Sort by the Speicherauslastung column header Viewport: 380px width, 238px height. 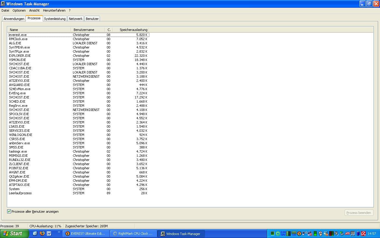click(x=131, y=30)
